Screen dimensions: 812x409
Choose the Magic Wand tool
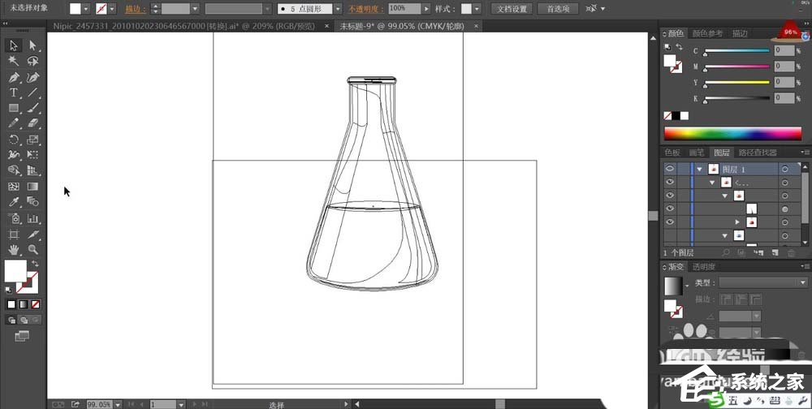point(14,61)
